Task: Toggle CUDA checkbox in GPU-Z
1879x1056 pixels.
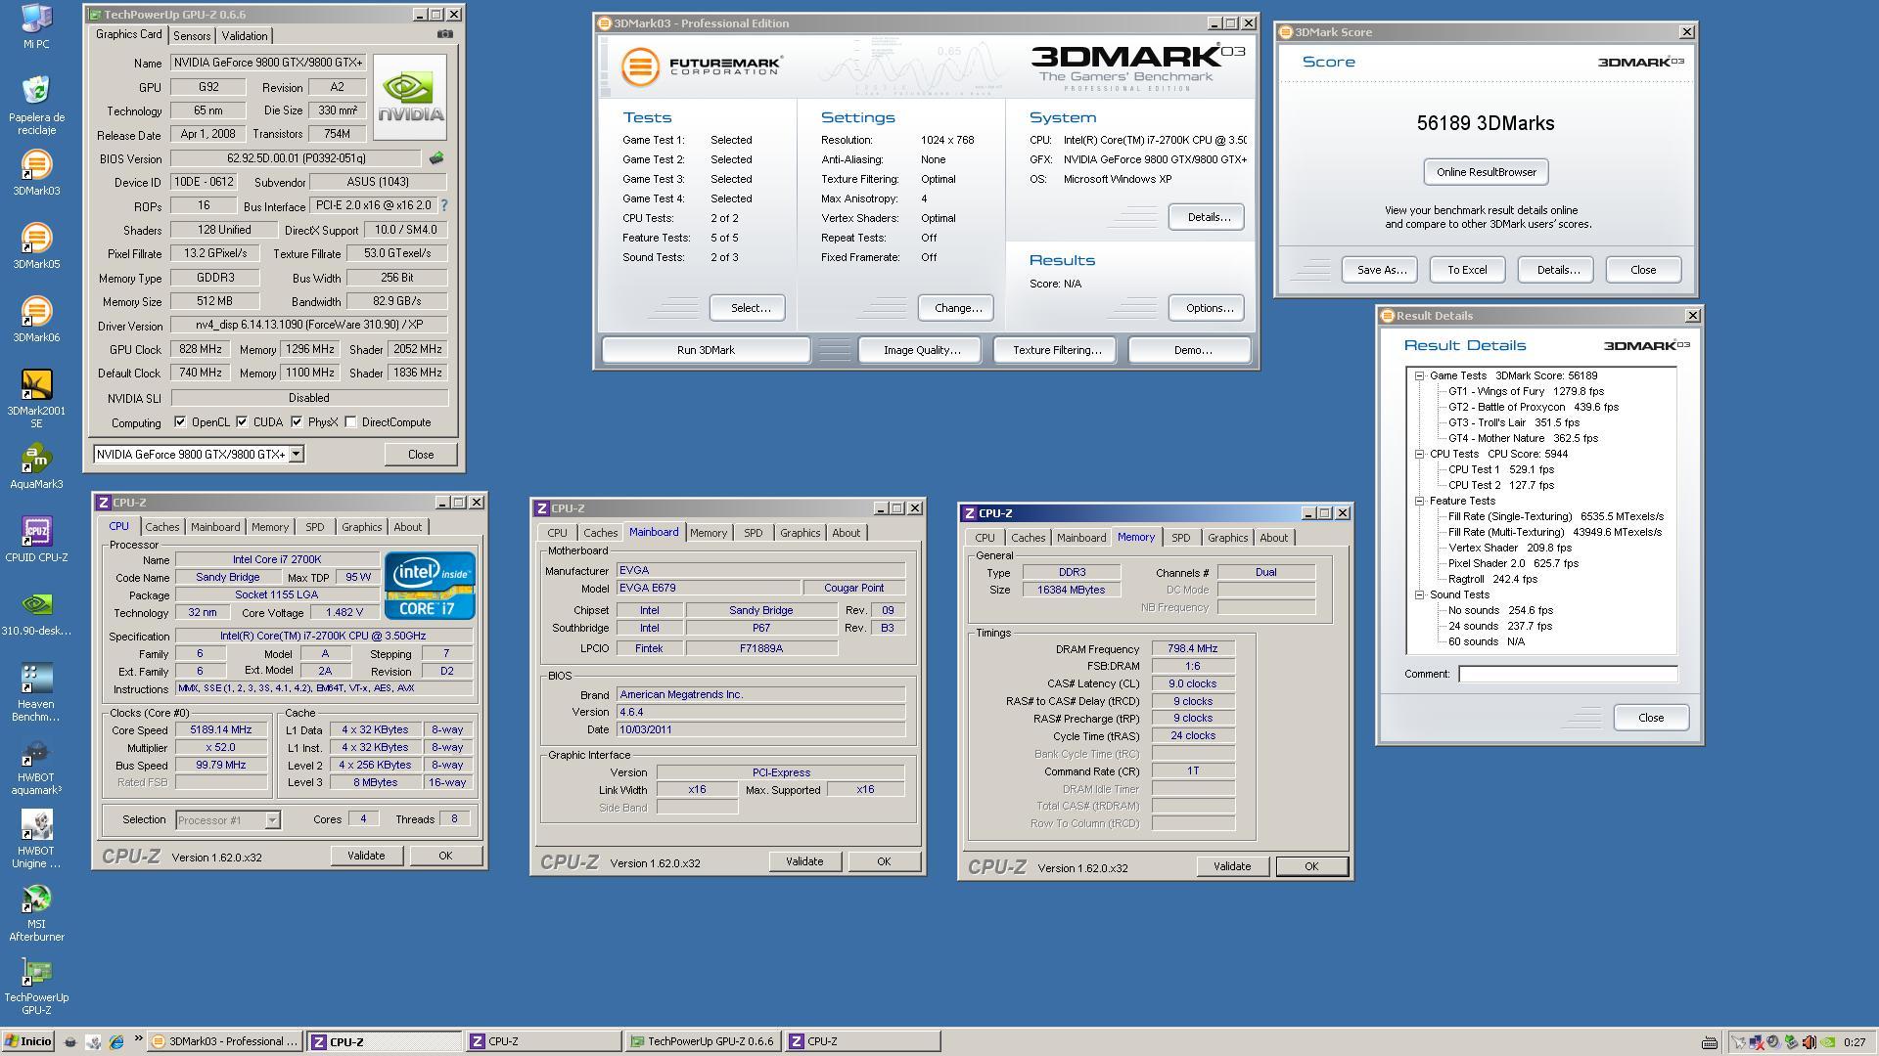Action: 242,422
